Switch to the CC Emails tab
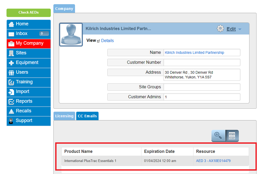Screen dimensions: 262x174 pos(87,116)
